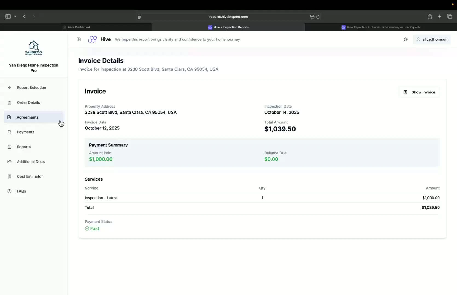This screenshot has height=295, width=457.
Task: Switch to the Hive Dashboard tab
Action: [76, 27]
